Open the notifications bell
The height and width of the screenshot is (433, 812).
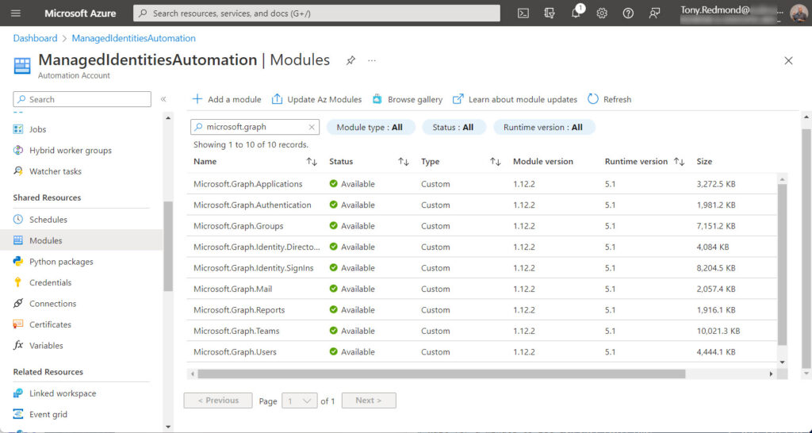576,13
